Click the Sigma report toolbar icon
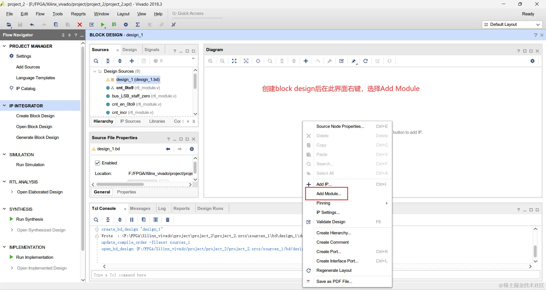546x290 pixels. click(138, 25)
